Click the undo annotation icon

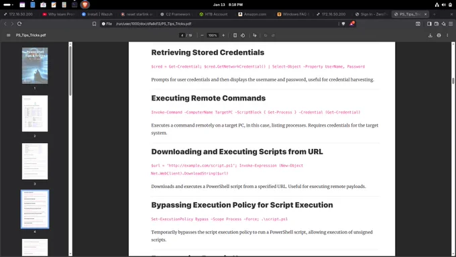click(x=266, y=35)
